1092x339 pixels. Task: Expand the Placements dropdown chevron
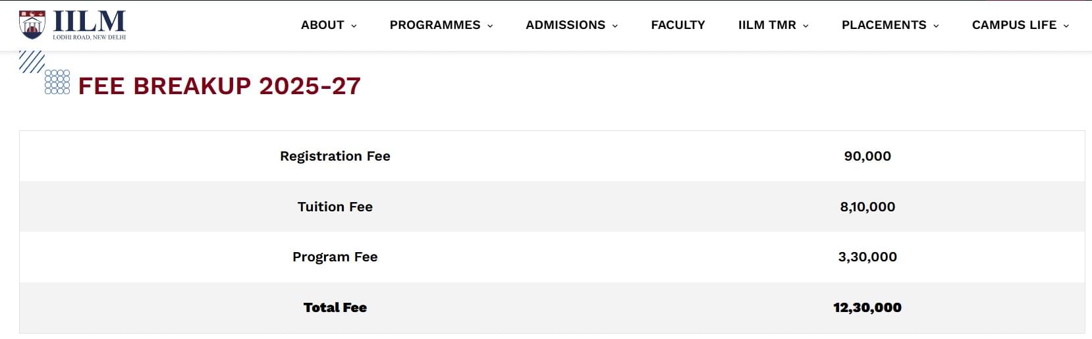[x=936, y=26]
